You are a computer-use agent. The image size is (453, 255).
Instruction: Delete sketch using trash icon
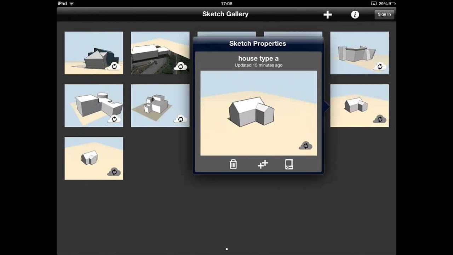pos(233,164)
